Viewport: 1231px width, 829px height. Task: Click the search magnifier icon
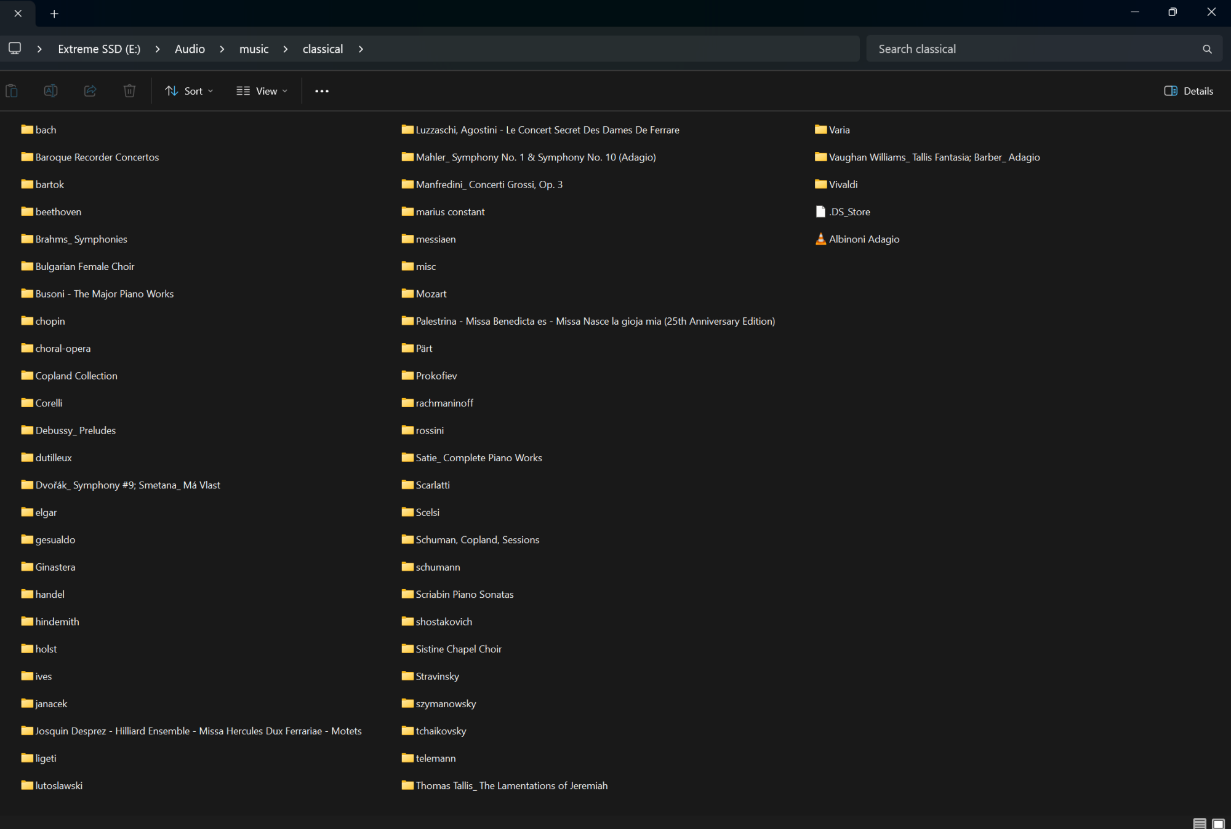coord(1207,49)
